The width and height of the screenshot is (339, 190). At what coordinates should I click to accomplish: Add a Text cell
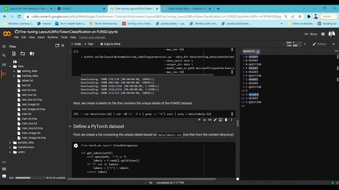tap(89, 44)
